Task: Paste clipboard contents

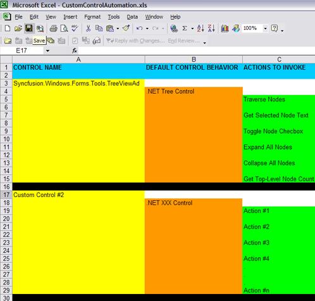Action: pos(110,28)
